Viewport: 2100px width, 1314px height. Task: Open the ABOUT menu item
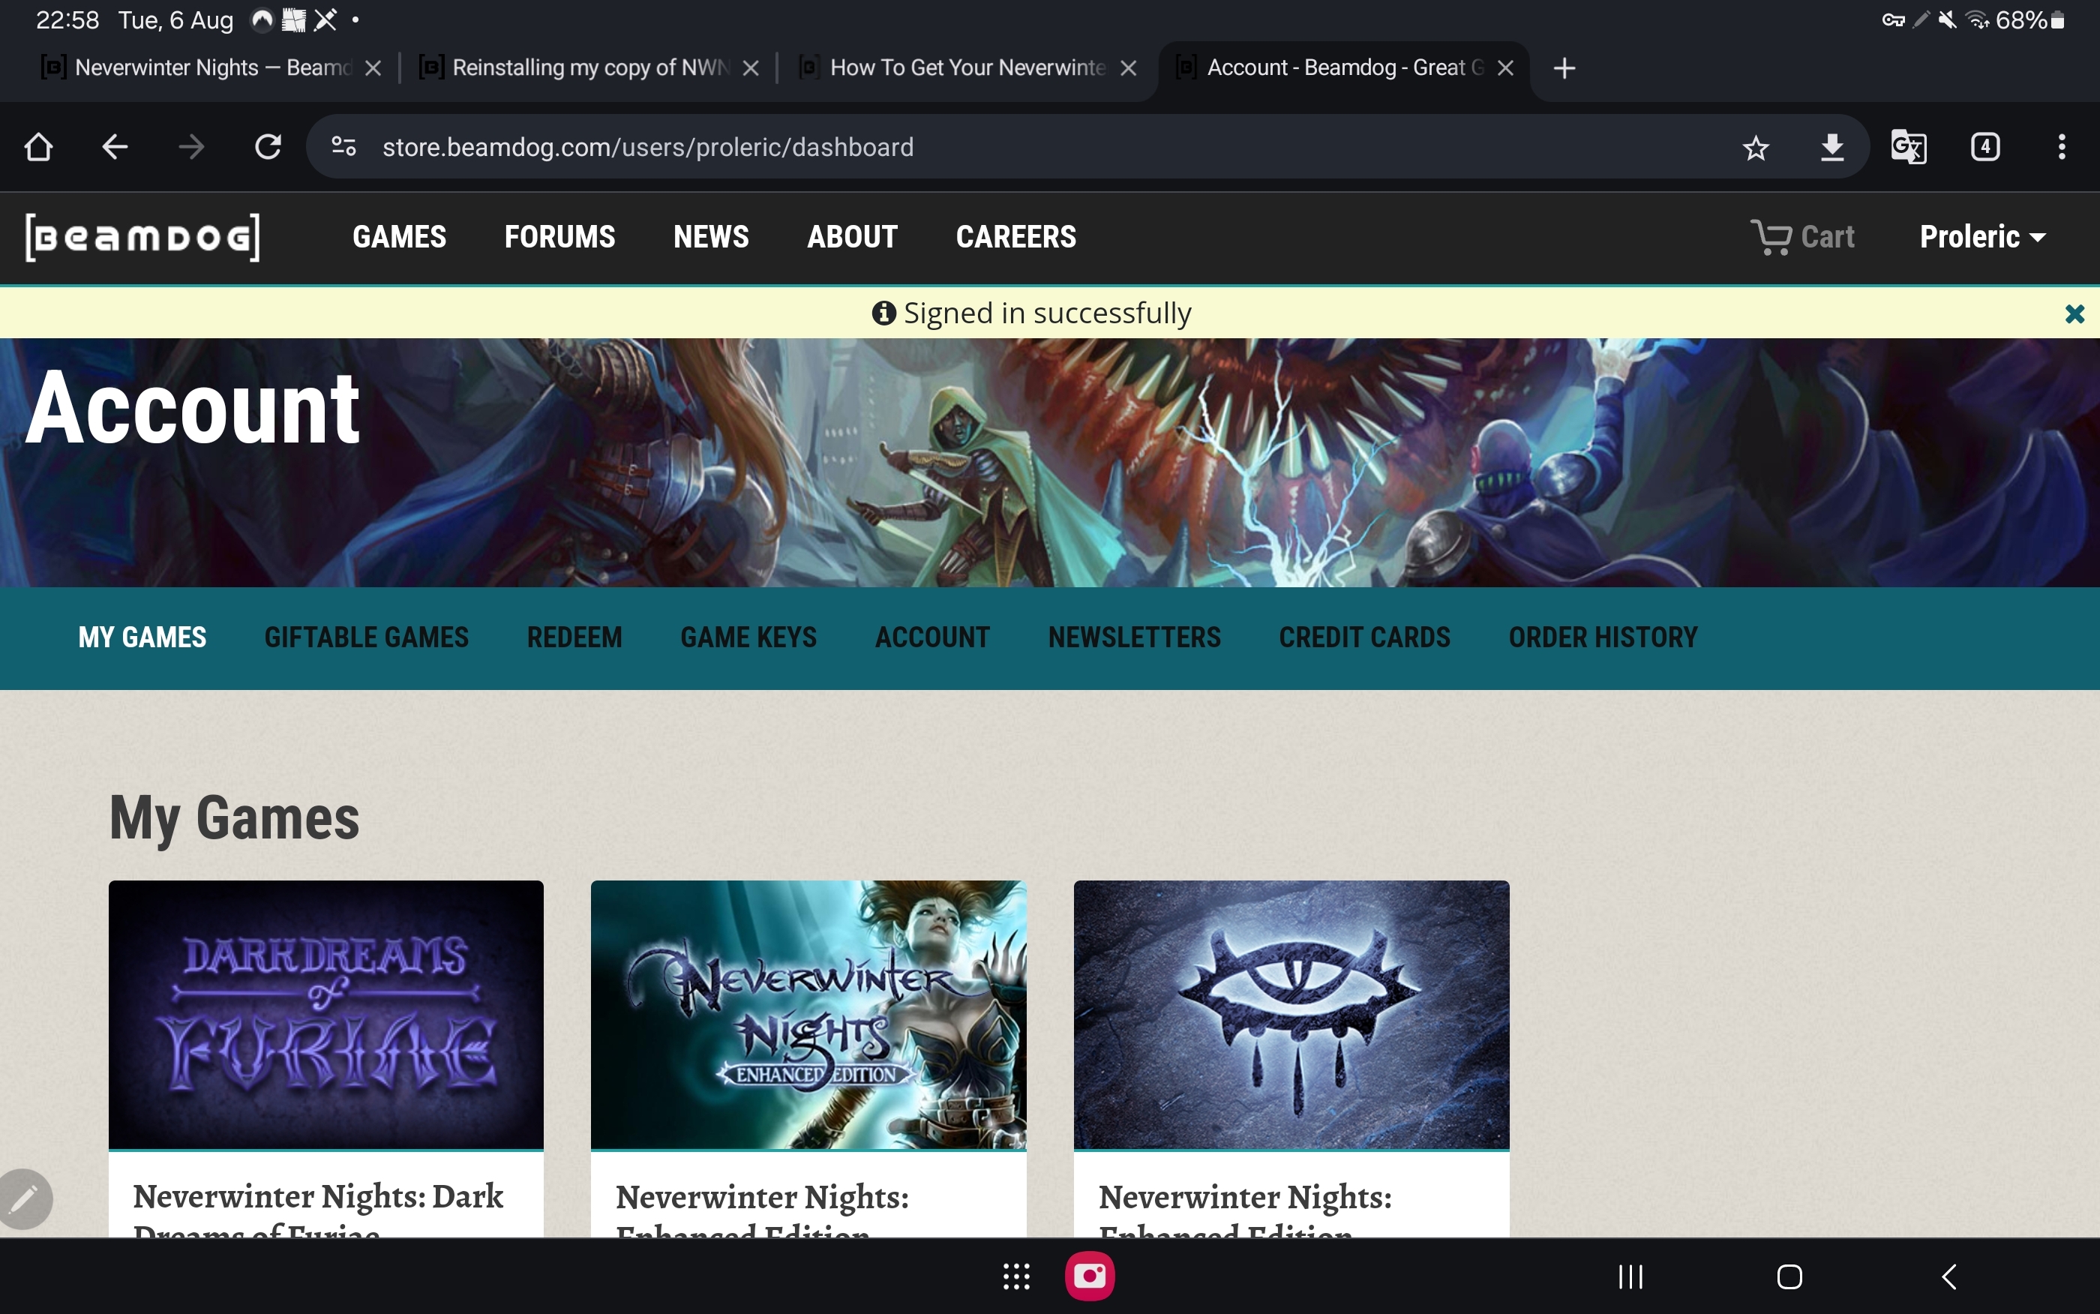pos(852,236)
